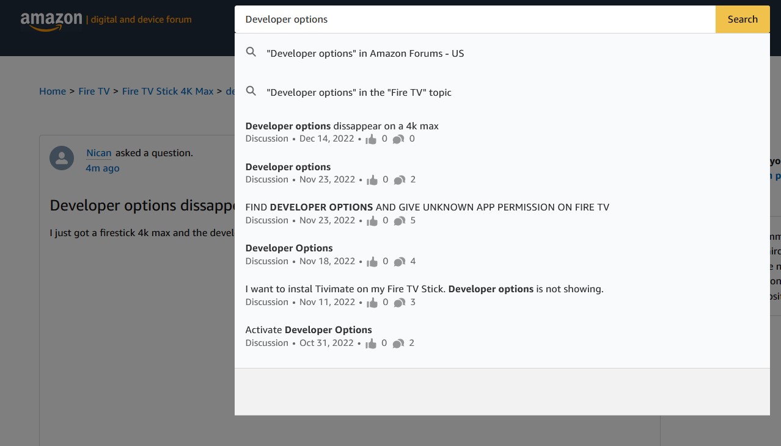Image resolution: width=781 pixels, height=446 pixels.
Task: Click Nican's user avatar icon
Action: (x=62, y=159)
